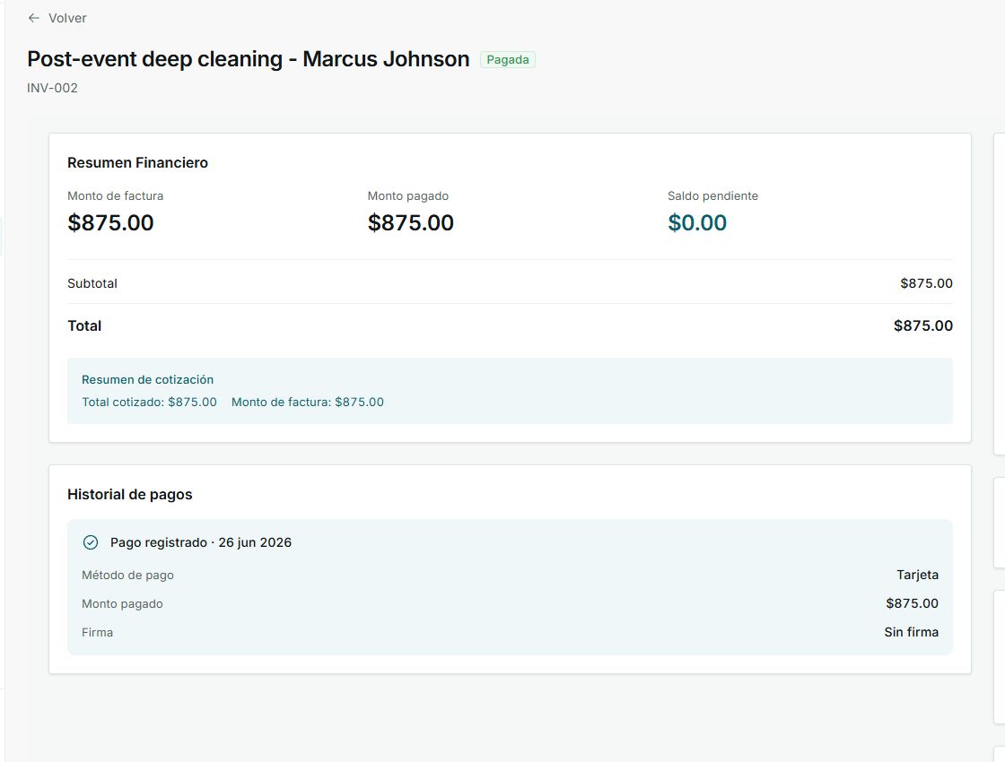Image resolution: width=1005 pixels, height=762 pixels.
Task: Click the Historial de pagos heading
Action: pos(130,494)
